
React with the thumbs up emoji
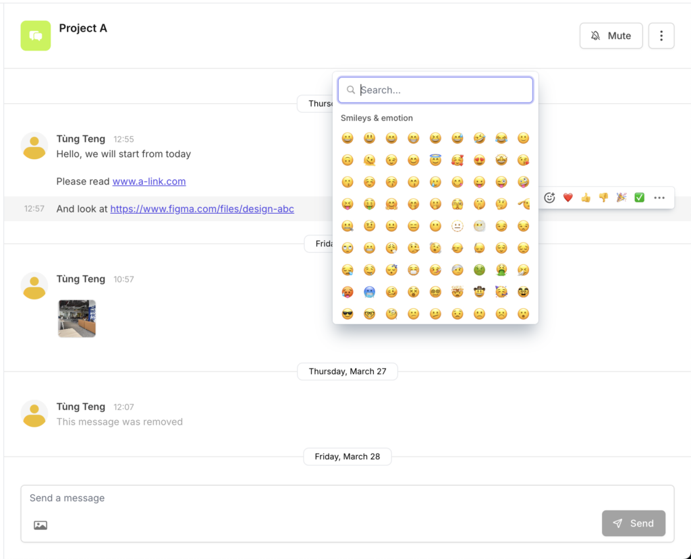(x=586, y=198)
